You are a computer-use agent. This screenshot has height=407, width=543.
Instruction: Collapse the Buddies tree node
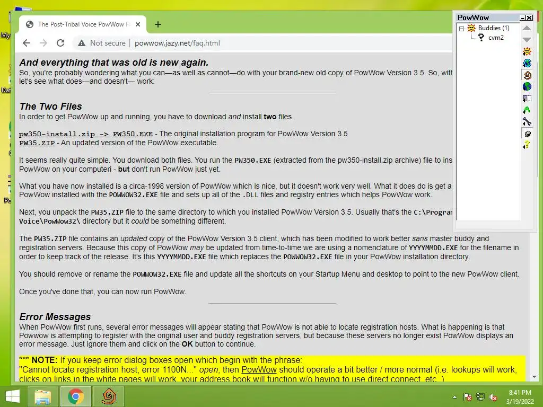point(461,29)
